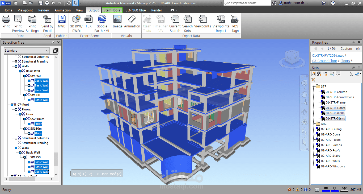The height and width of the screenshot is (194, 363).
Task: Click Save Search icon in Sets panel
Action: tap(319, 74)
